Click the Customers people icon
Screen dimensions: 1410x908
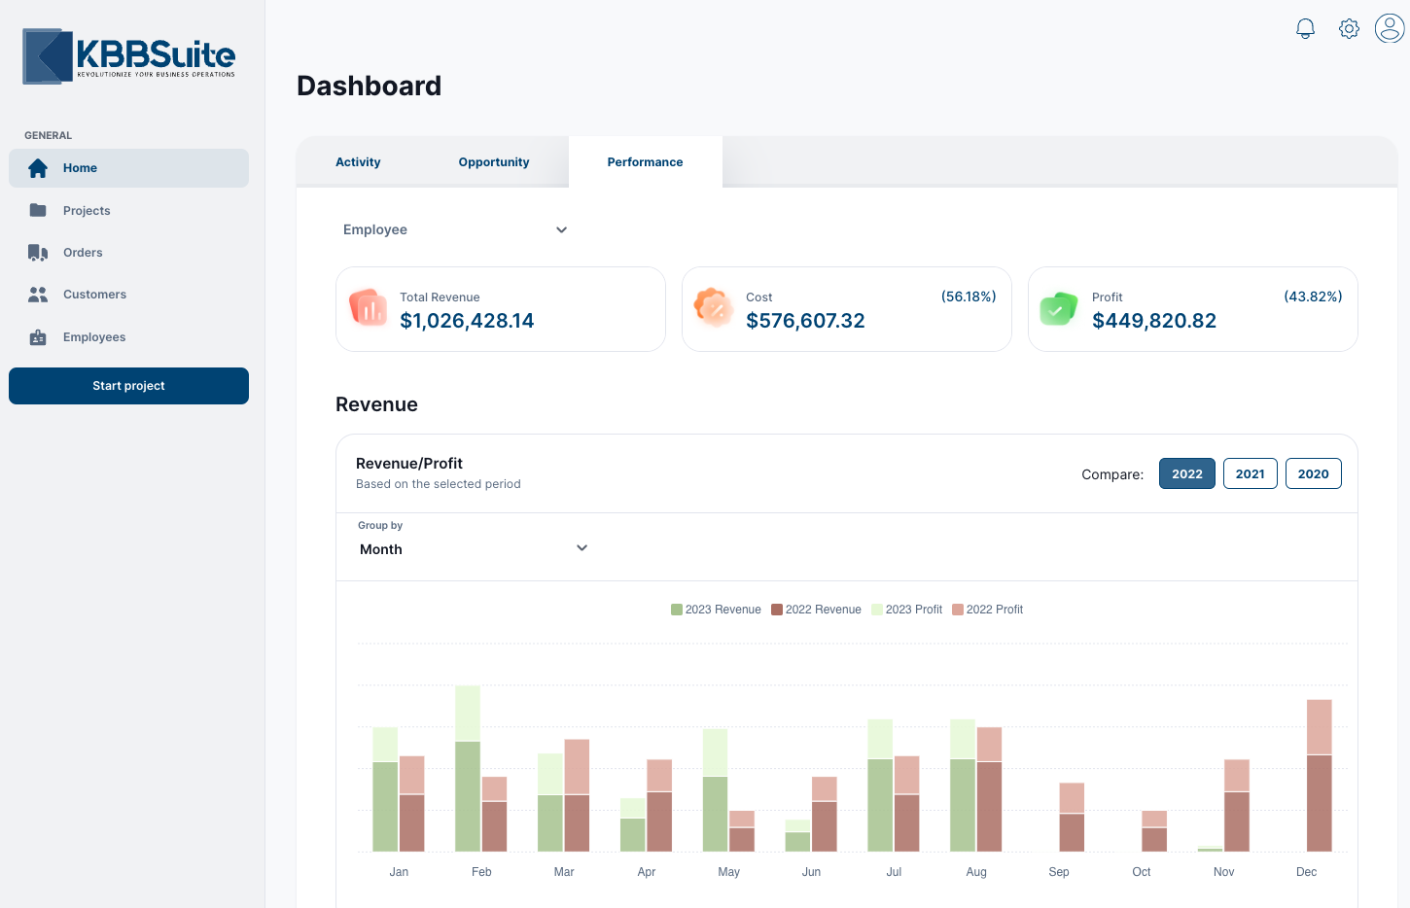click(38, 295)
